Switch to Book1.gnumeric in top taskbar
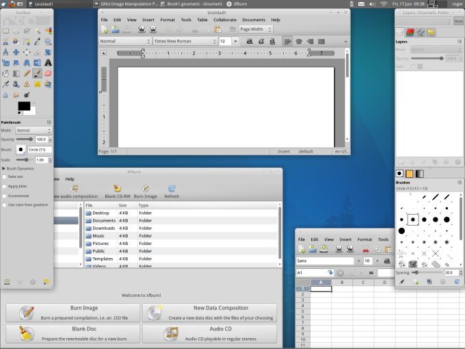This screenshot has height=349, width=465. click(191, 4)
